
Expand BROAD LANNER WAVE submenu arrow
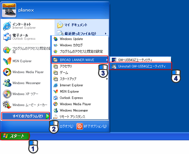click(x=107, y=60)
